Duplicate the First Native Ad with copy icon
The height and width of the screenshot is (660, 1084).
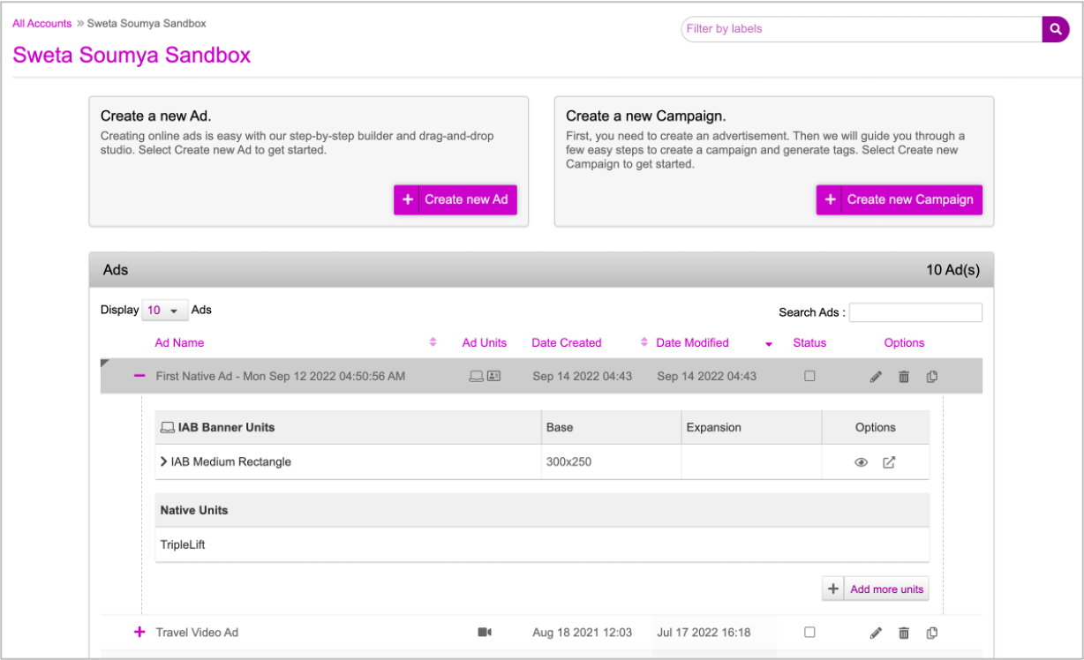932,377
